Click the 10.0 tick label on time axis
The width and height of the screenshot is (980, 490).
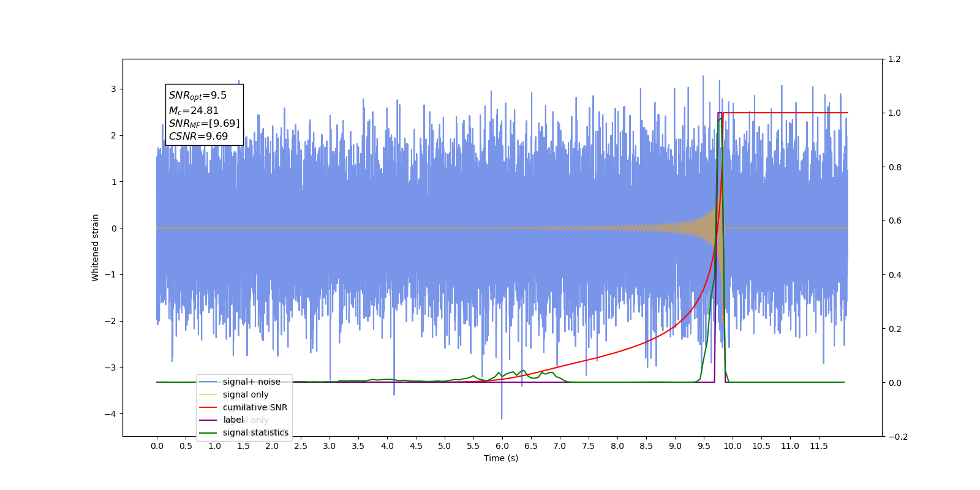(733, 446)
